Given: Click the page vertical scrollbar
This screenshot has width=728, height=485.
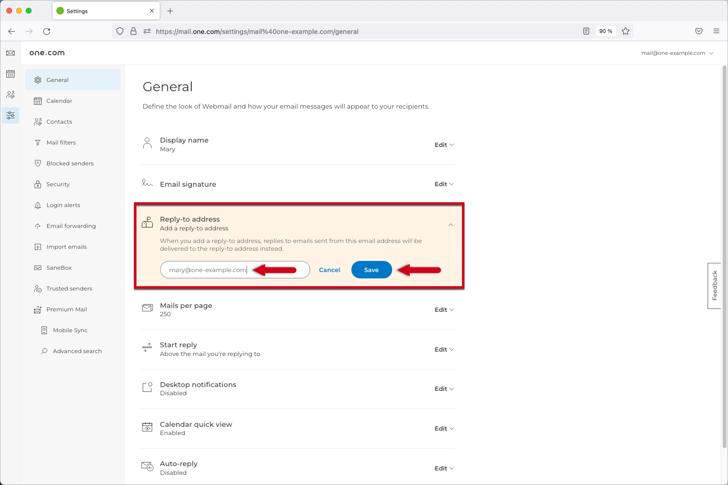Looking at the screenshot, I should (724, 242).
